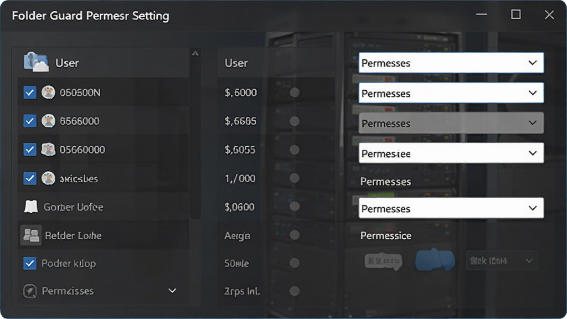Uncheck the Podrer kilop checkbox

30,263
